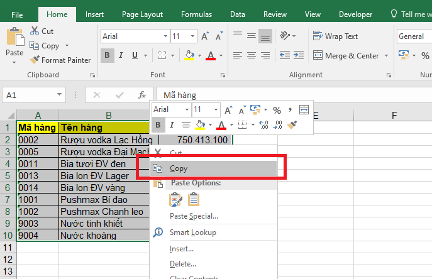Switch to the Page Layout tab
This screenshot has width=432, height=279.
(x=142, y=14)
